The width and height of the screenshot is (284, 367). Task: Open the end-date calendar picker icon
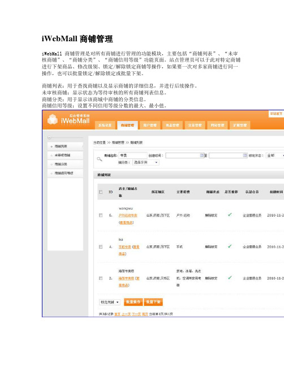(245, 155)
